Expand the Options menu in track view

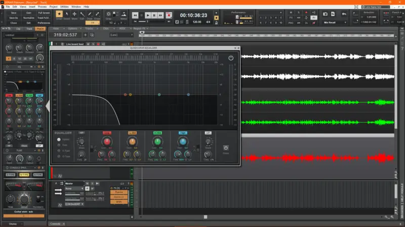click(x=73, y=29)
